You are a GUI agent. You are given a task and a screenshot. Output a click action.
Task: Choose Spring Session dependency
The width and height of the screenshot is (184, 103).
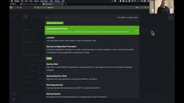[x=92, y=95]
